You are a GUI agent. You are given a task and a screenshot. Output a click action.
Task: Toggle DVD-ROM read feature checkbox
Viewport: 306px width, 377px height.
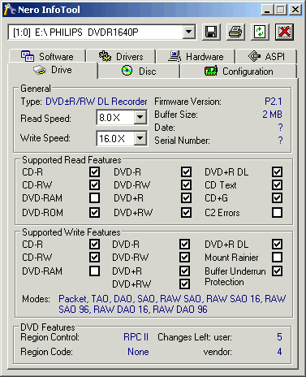click(94, 213)
